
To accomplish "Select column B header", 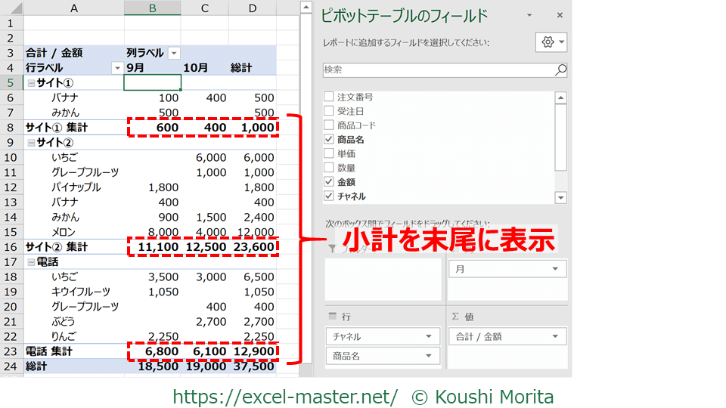I will pyautogui.click(x=153, y=8).
